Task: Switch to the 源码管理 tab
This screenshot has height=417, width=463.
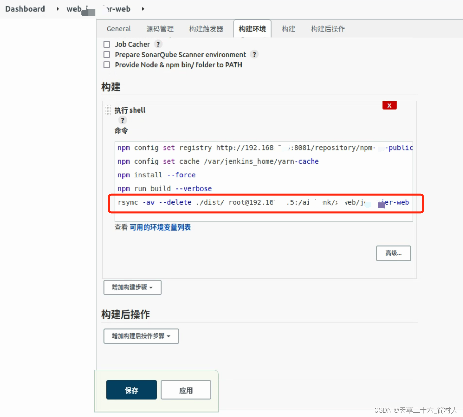Action: point(160,29)
